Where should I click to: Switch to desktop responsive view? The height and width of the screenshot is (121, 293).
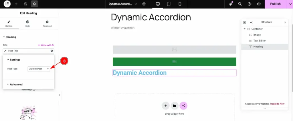[157, 4]
